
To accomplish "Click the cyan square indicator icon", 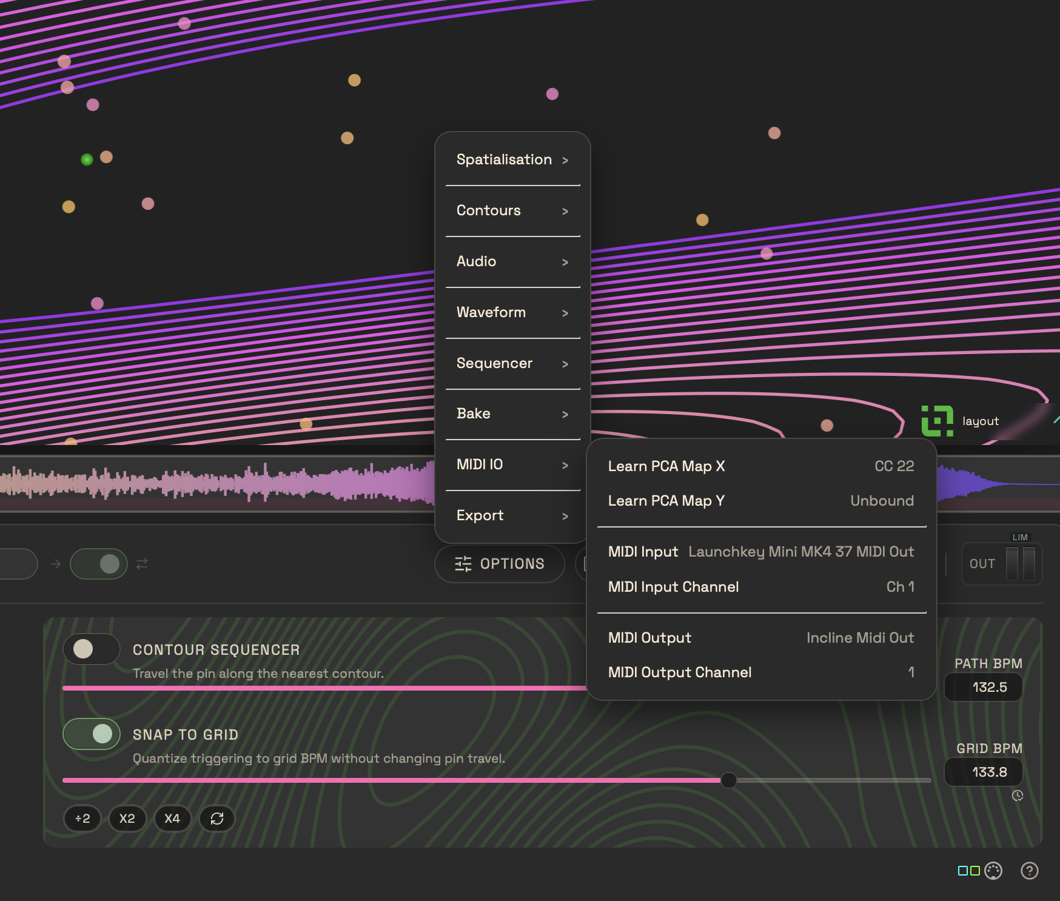I will point(962,871).
